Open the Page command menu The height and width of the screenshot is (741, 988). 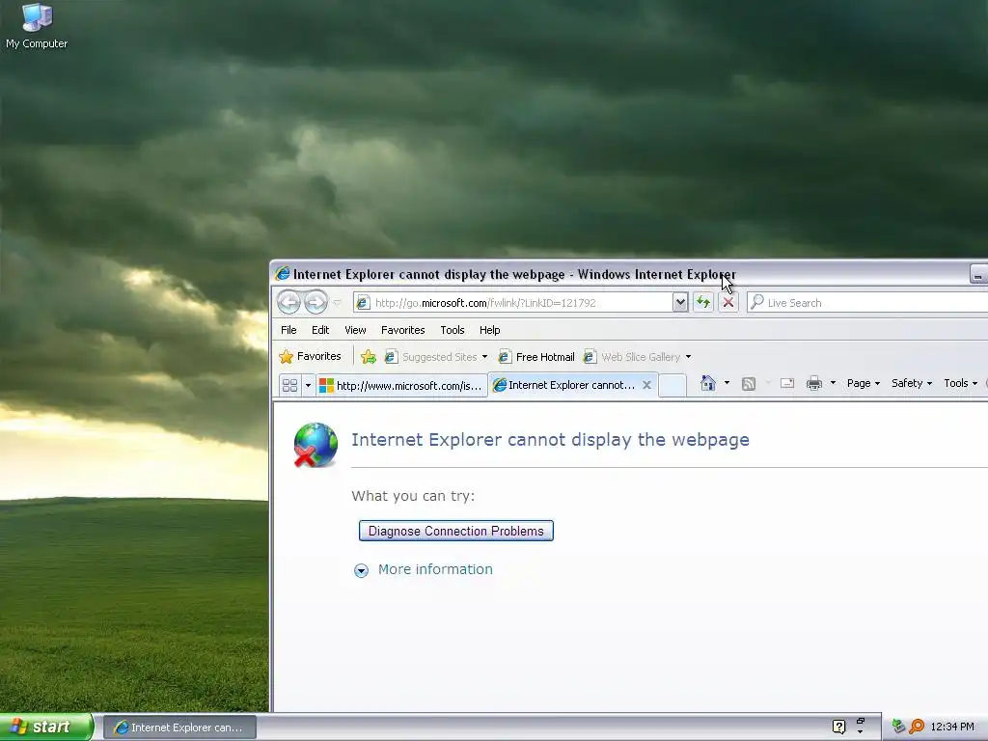tap(864, 383)
